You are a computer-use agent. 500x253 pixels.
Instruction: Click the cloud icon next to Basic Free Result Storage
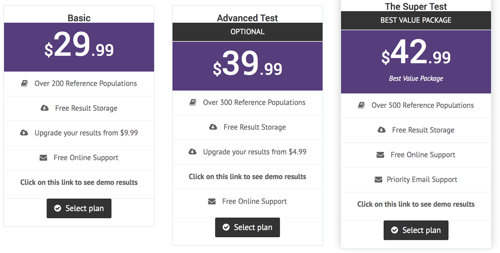point(45,108)
